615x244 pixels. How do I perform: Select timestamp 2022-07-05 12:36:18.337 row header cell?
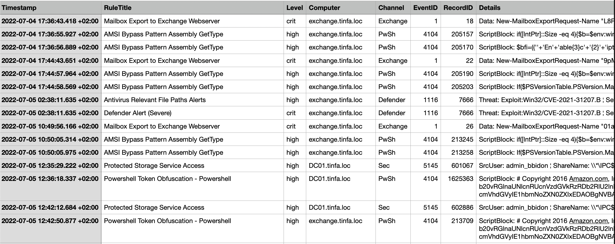pos(50,179)
